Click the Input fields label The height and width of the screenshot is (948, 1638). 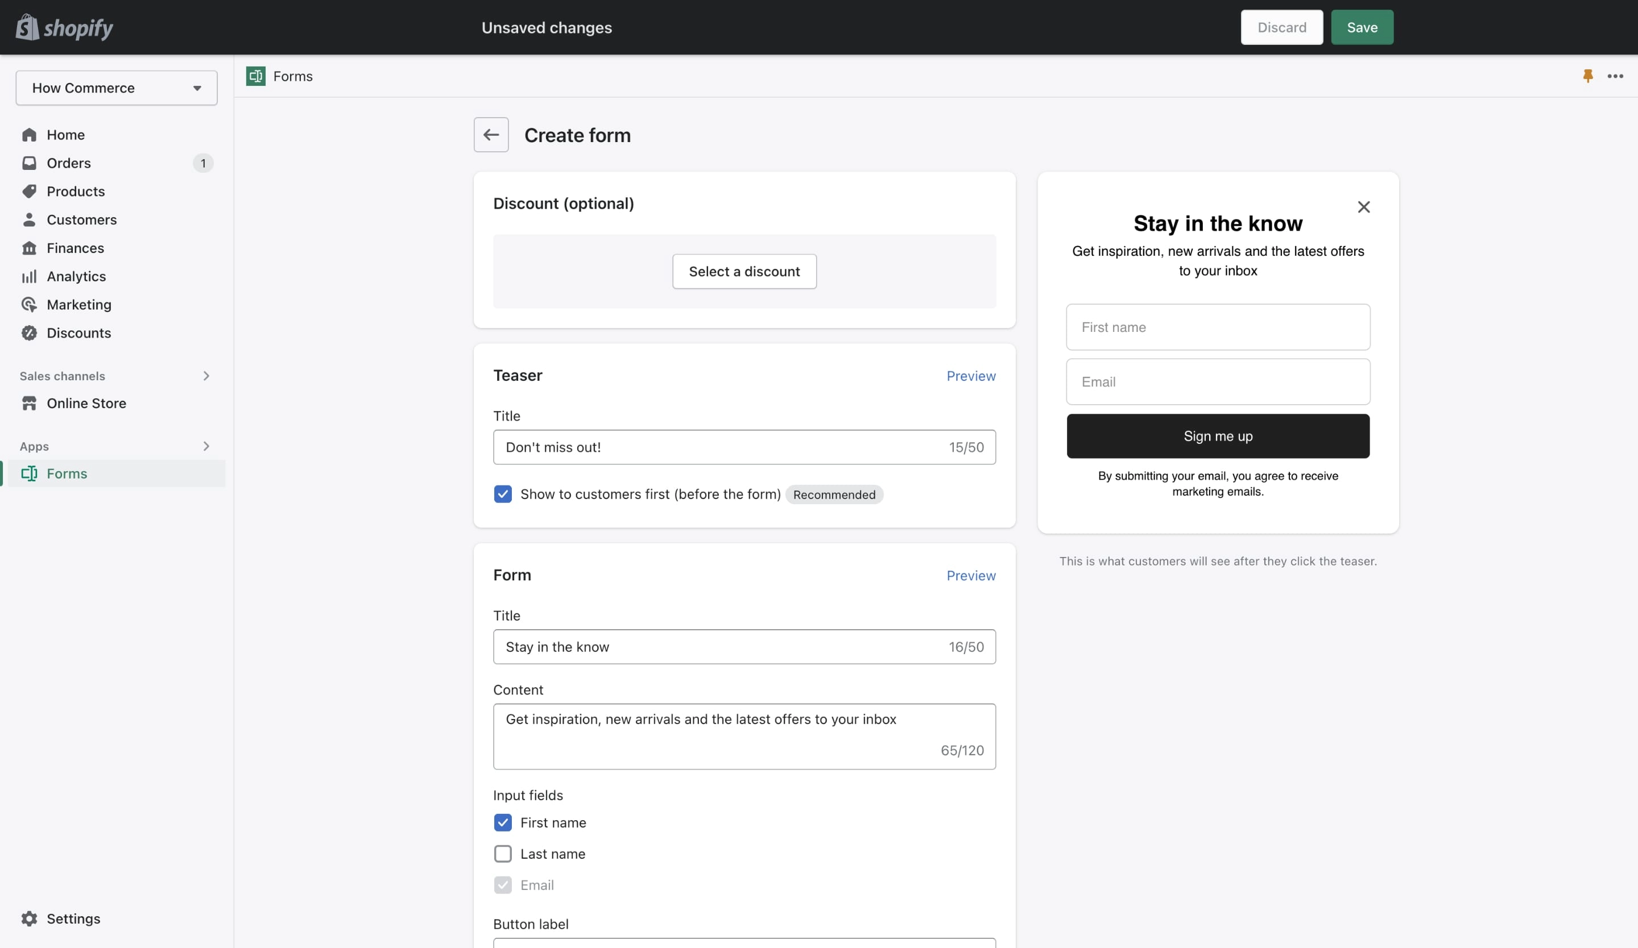(x=528, y=796)
